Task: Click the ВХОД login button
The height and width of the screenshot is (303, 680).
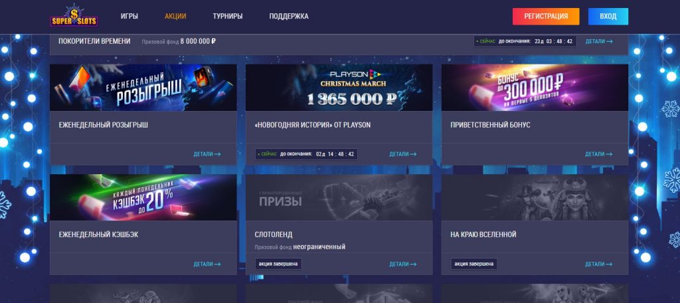Action: pos(608,17)
